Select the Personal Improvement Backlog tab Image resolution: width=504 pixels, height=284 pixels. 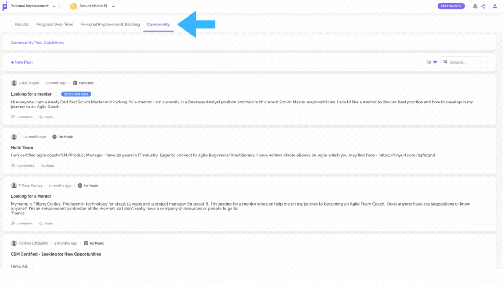(110, 25)
